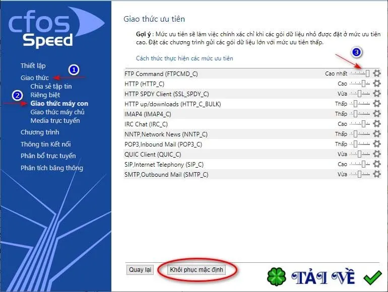Click the cFosSpeed logo
388x292 pixels.
point(56,28)
